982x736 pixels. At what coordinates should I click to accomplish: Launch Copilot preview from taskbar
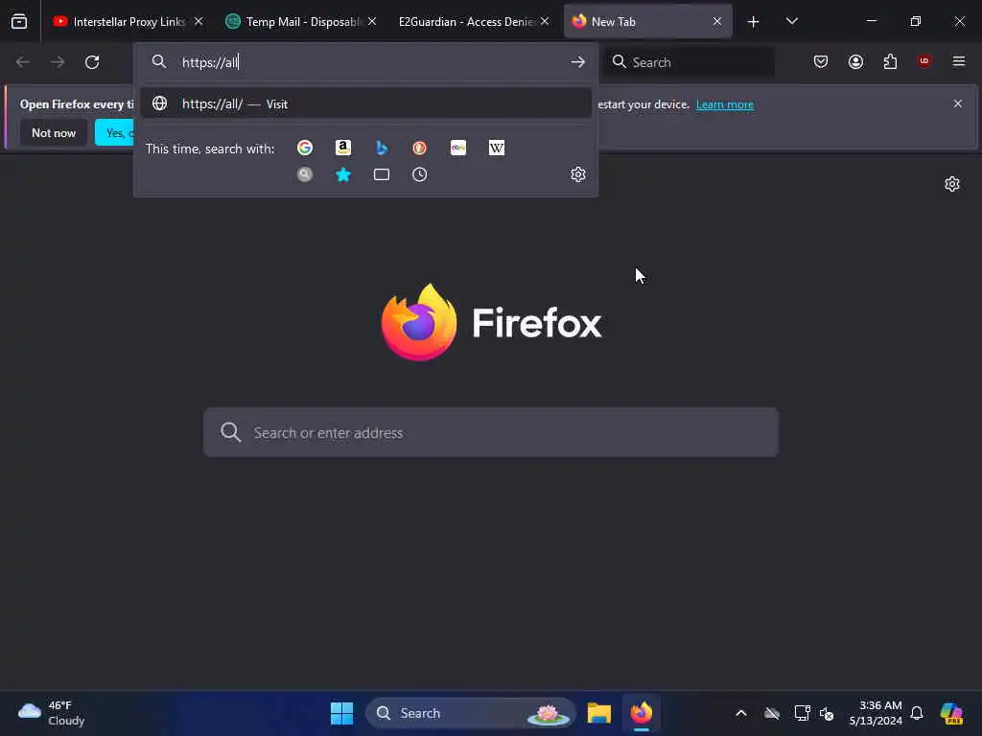point(951,713)
